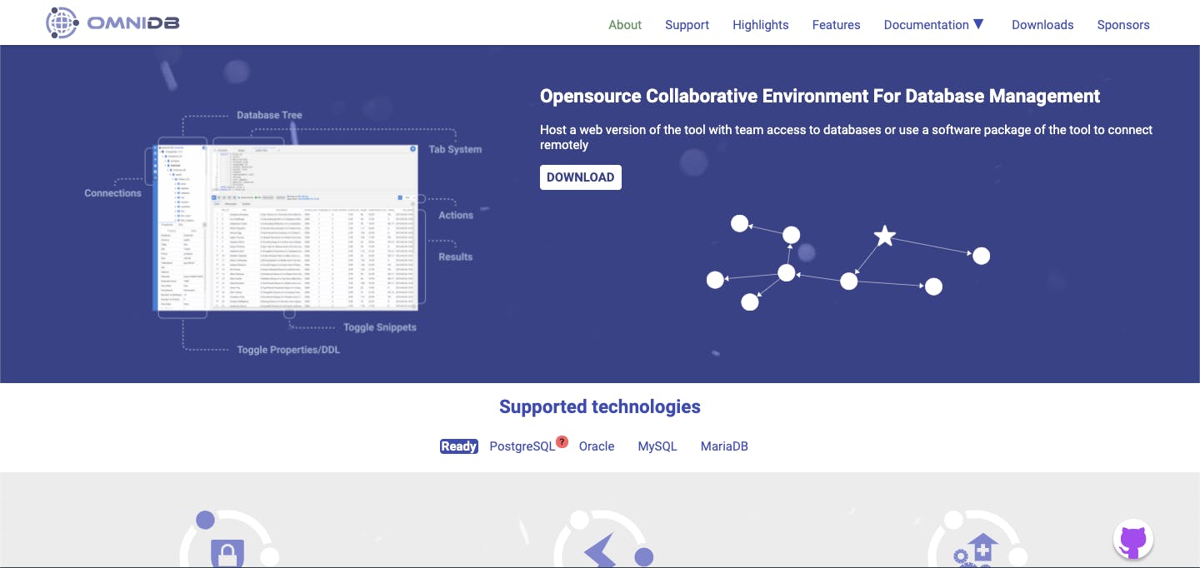Click the 'Actions' diagram label
The width and height of the screenshot is (1200, 568).
point(456,215)
